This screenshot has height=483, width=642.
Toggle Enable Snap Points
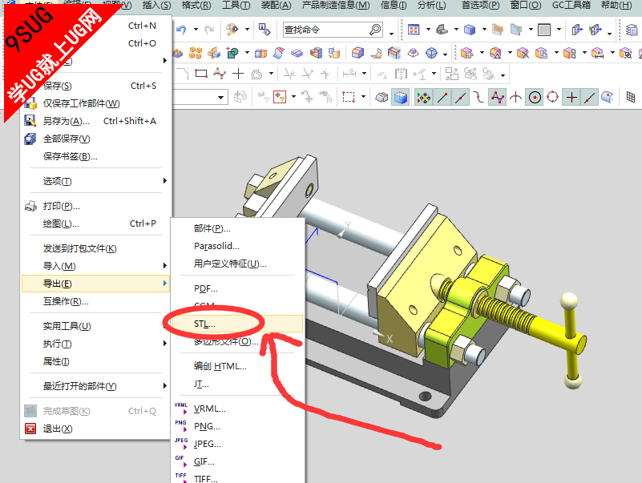coord(424,98)
